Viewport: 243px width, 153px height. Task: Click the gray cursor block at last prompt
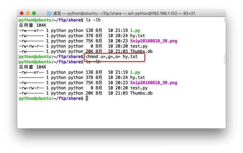tap(87, 98)
